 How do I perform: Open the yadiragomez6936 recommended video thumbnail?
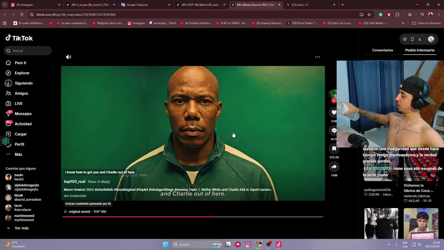tap(381, 164)
